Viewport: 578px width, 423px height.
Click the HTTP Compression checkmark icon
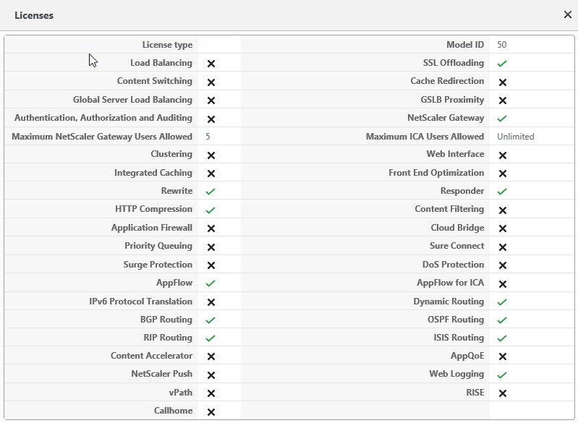coord(211,210)
